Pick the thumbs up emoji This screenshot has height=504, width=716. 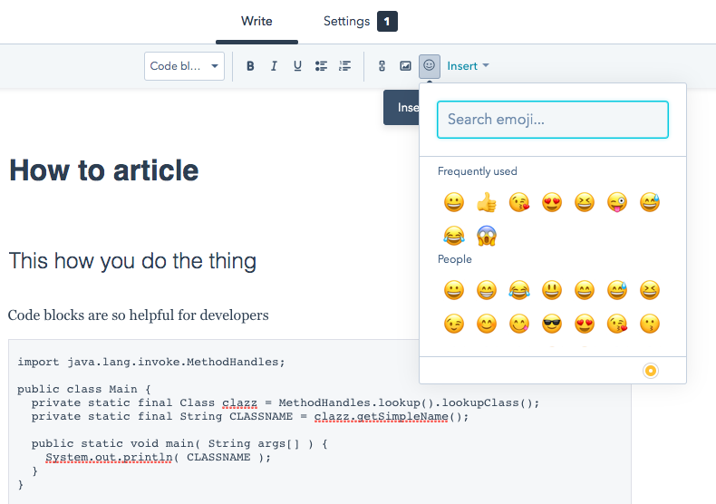(487, 202)
